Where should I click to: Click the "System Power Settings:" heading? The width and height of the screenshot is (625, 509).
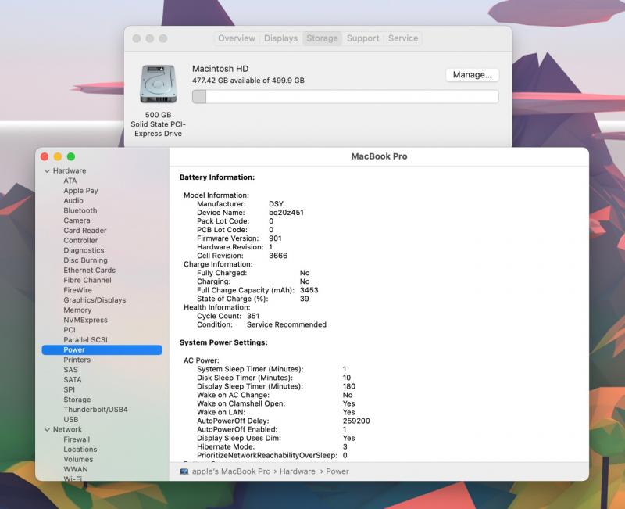click(223, 342)
